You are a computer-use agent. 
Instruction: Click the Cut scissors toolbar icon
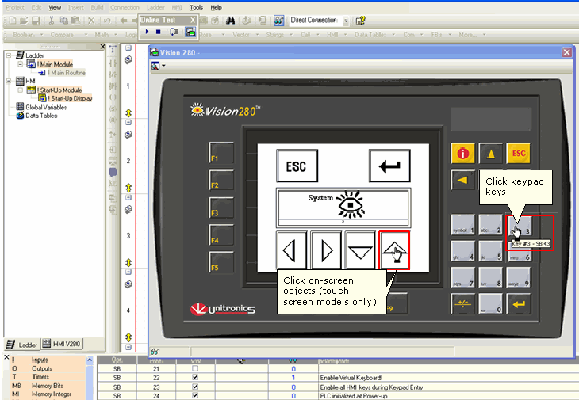(52, 21)
